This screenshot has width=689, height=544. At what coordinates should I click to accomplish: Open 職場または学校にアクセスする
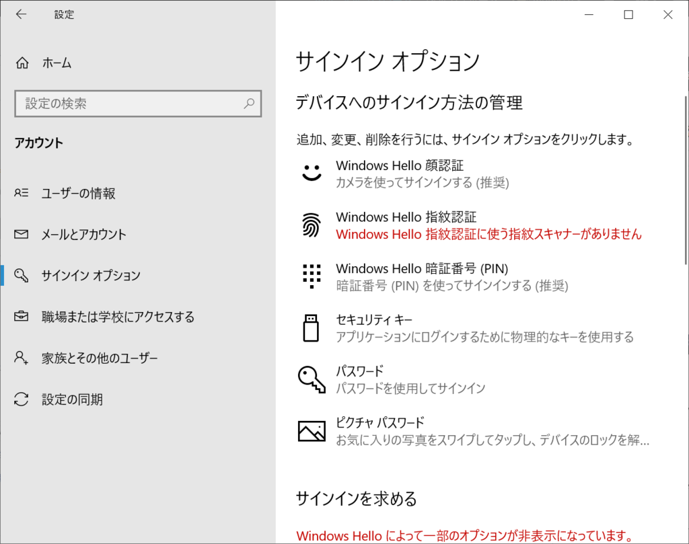click(x=138, y=317)
